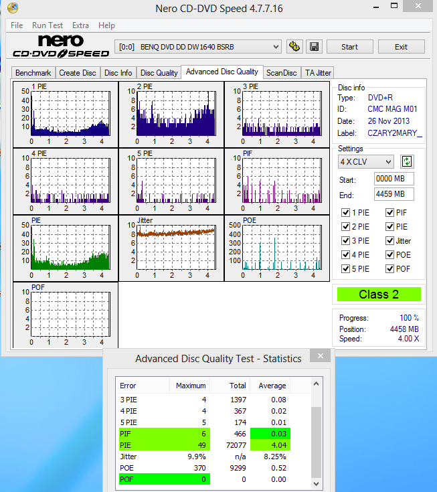Click the End position field 4459 MB

click(394, 194)
